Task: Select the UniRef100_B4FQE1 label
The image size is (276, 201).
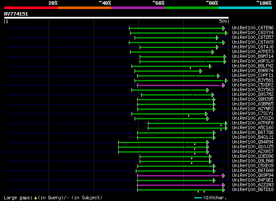Action: pyautogui.click(x=253, y=180)
